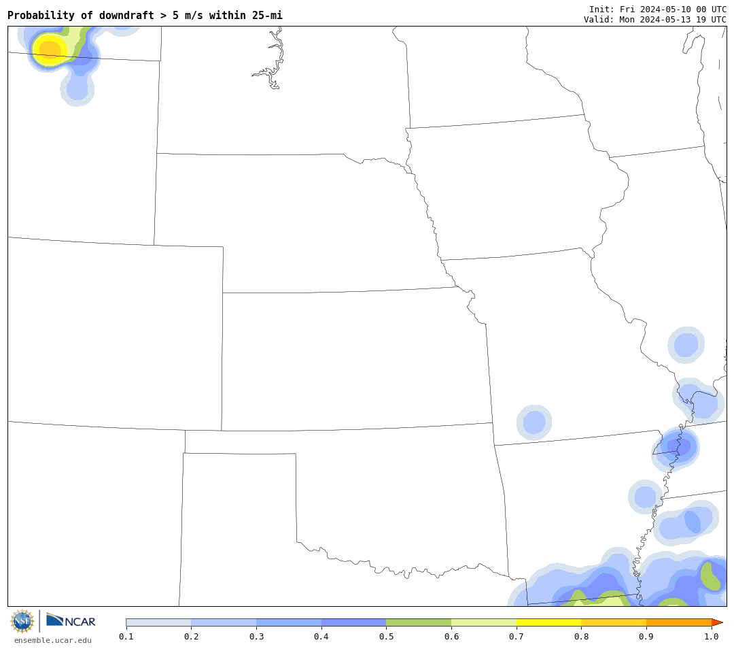
Task: Click the isolated blue probability blob in southwest Missouri
Action: point(534,422)
